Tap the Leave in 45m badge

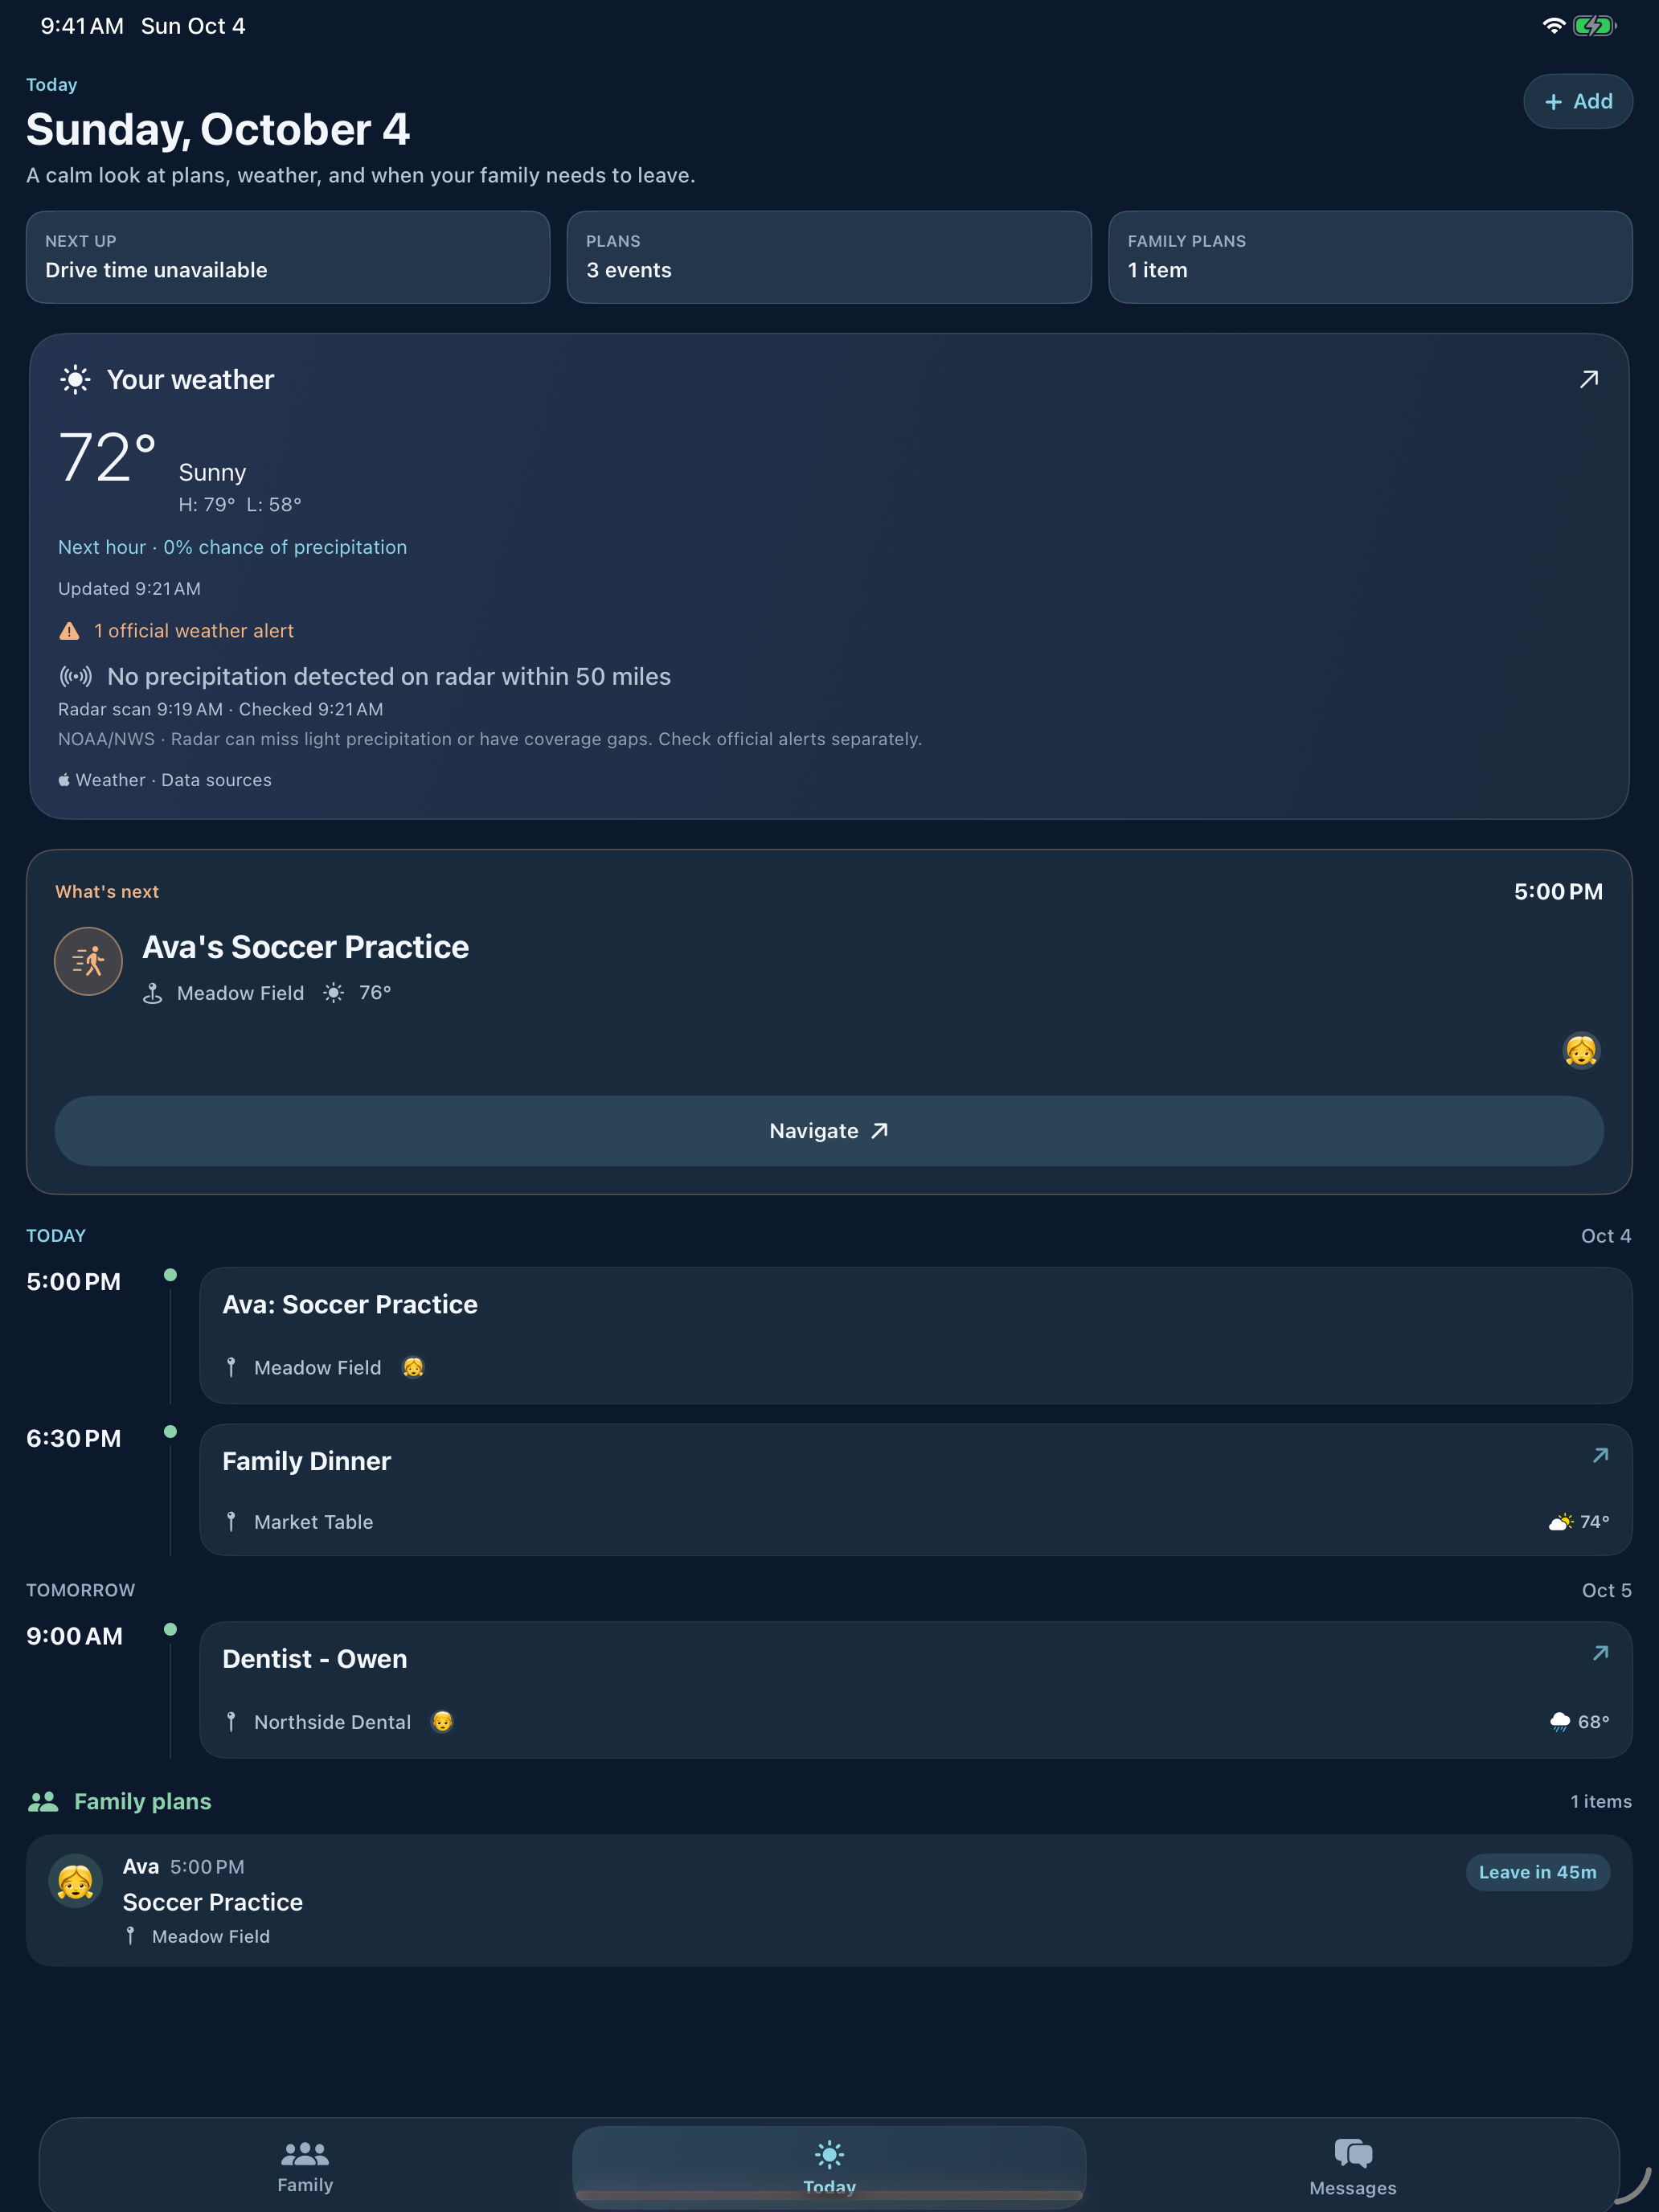[1537, 1872]
